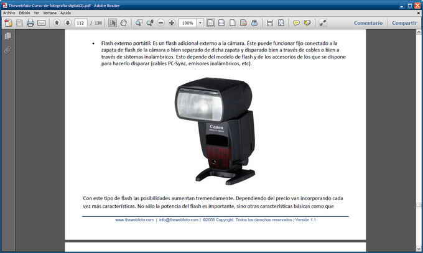Activate the Hand pan tool
423x253 pixels.
(124, 23)
